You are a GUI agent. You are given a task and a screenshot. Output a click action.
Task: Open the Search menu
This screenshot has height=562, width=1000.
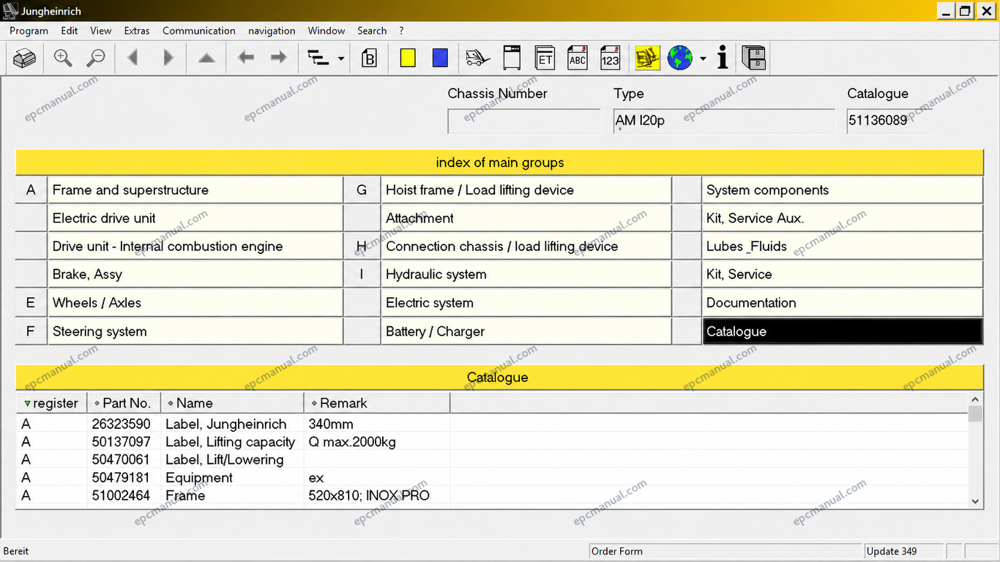(x=372, y=31)
